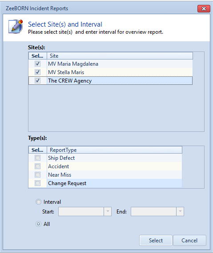Screen dimensions: 213x253
Task: Select the Interval radio button
Action: [x=38, y=202]
